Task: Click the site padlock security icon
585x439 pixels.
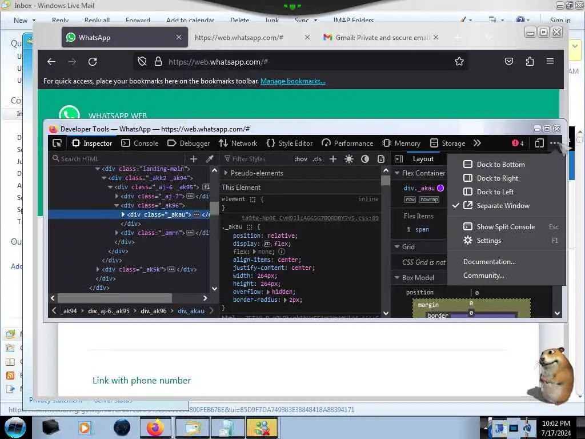Action: (x=158, y=62)
